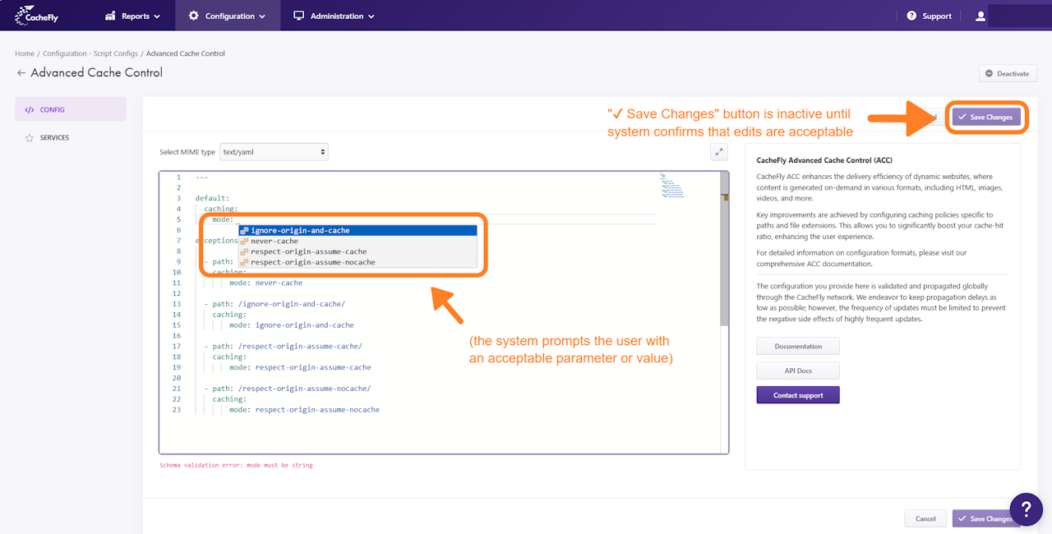The height and width of the screenshot is (534, 1052).
Task: Click the Home breadcrumb link
Action: point(25,53)
